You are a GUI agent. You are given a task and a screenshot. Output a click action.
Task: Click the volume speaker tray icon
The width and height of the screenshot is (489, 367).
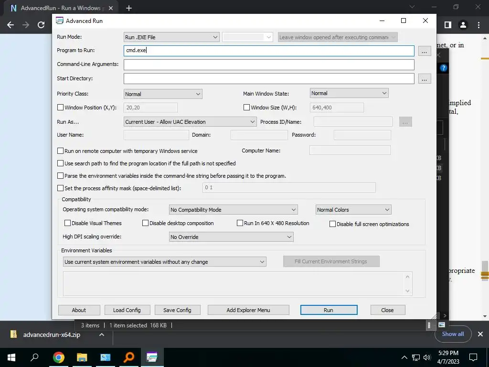click(427, 357)
